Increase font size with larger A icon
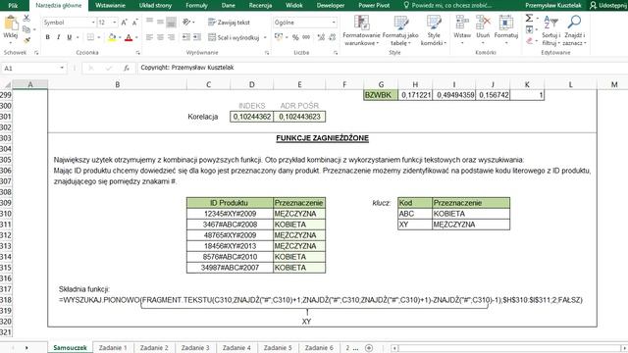Viewport: 628px width, 353px height. coord(125,23)
